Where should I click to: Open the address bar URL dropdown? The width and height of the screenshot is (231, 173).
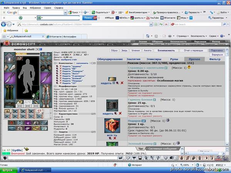click(151, 24)
